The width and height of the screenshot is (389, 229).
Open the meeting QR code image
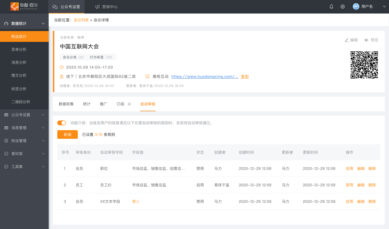[x=364, y=65]
